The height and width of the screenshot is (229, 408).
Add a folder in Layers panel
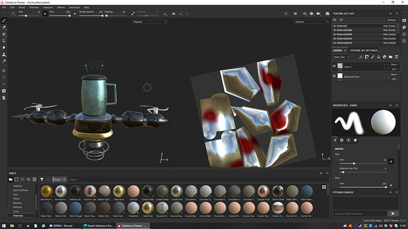[x=391, y=57]
